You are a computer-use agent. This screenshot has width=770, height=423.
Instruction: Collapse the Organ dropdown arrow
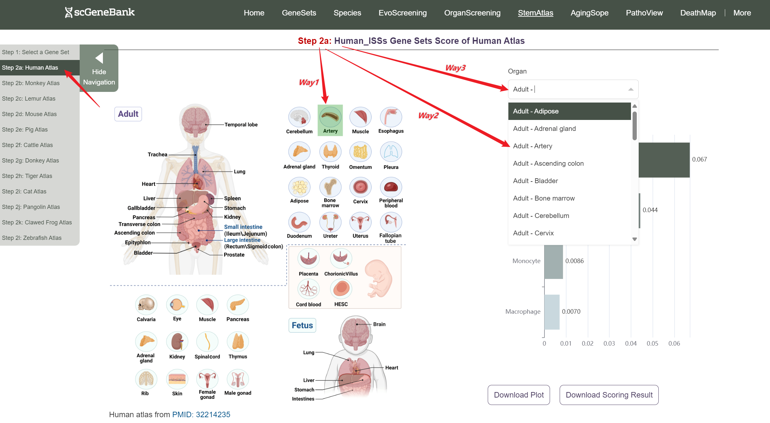click(631, 89)
